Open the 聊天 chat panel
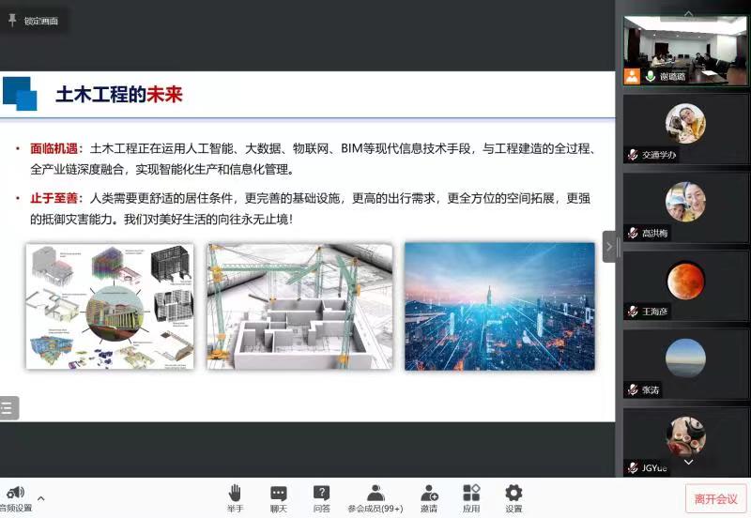 pyautogui.click(x=279, y=494)
